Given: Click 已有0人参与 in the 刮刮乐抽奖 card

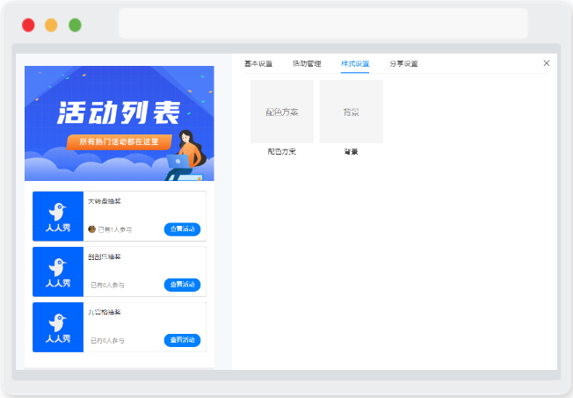Looking at the screenshot, I should pyautogui.click(x=107, y=285).
